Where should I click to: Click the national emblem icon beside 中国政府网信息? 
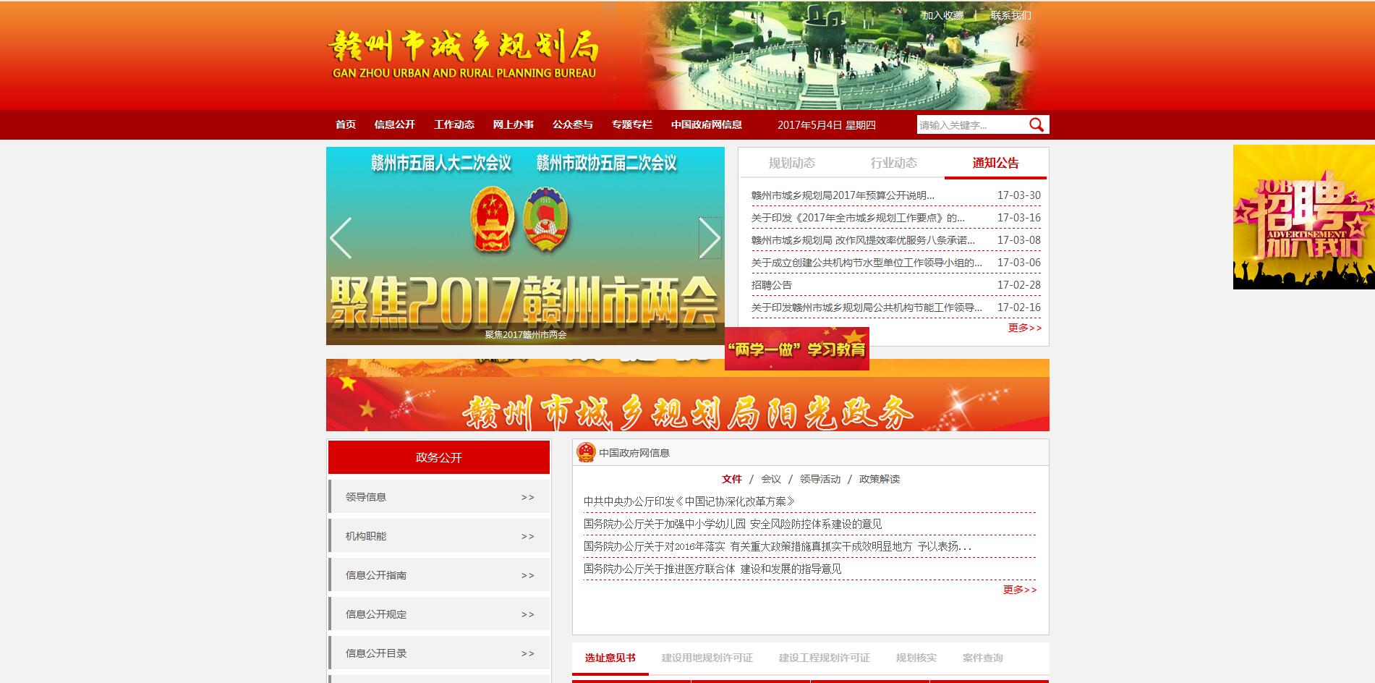[x=586, y=453]
